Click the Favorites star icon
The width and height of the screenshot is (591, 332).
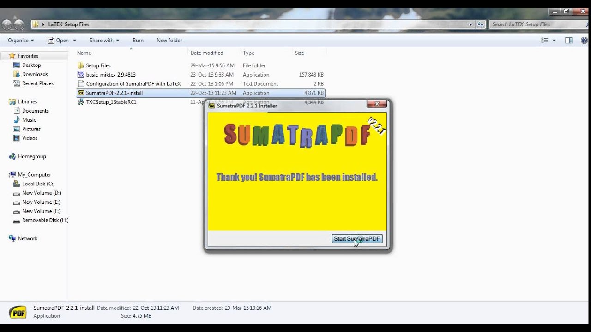(12, 56)
